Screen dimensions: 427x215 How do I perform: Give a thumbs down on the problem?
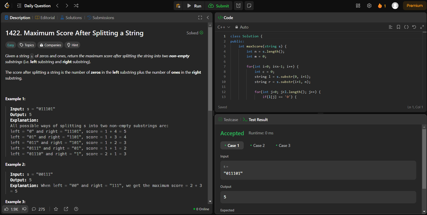pos(24,209)
